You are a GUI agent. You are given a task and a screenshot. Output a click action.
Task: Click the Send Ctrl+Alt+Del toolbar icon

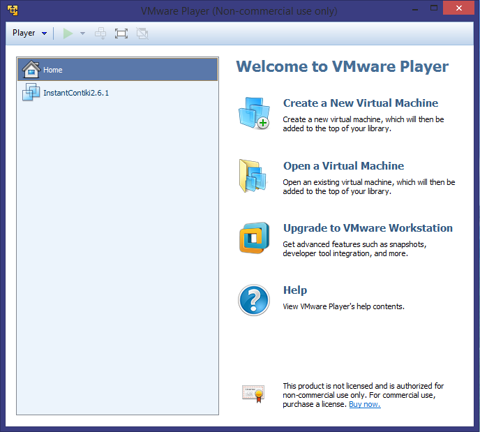click(x=100, y=33)
